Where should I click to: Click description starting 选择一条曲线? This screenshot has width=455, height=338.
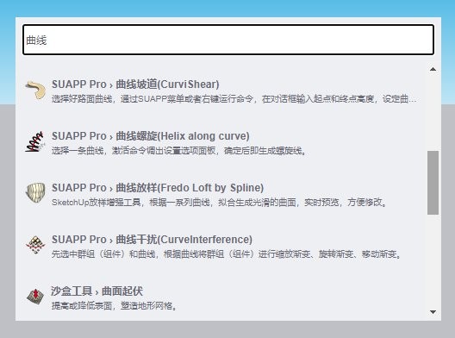(x=178, y=151)
